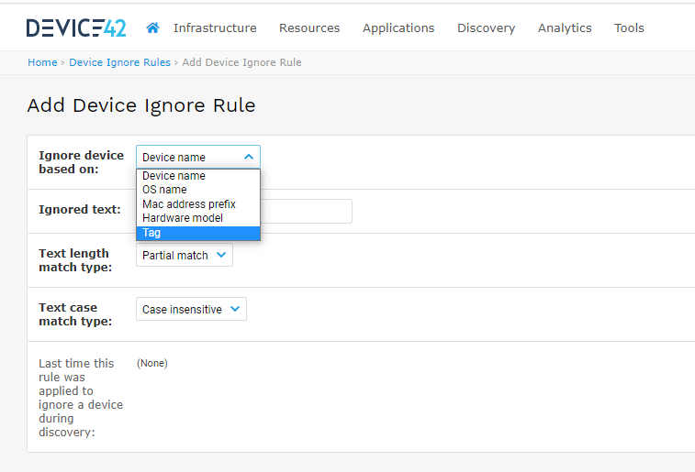Select the highlighted Tag option
The height and width of the screenshot is (472, 695).
[198, 233]
